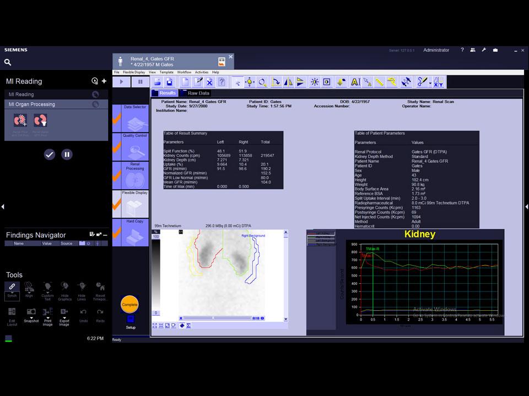Click the wrench configuration icon in title bar
529x396 pixels.
(x=484, y=50)
